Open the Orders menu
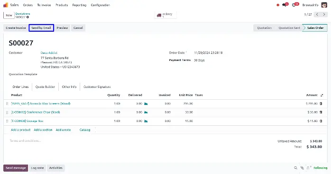Screen dimensions: 331x174 pyautogui.click(x=28, y=5)
